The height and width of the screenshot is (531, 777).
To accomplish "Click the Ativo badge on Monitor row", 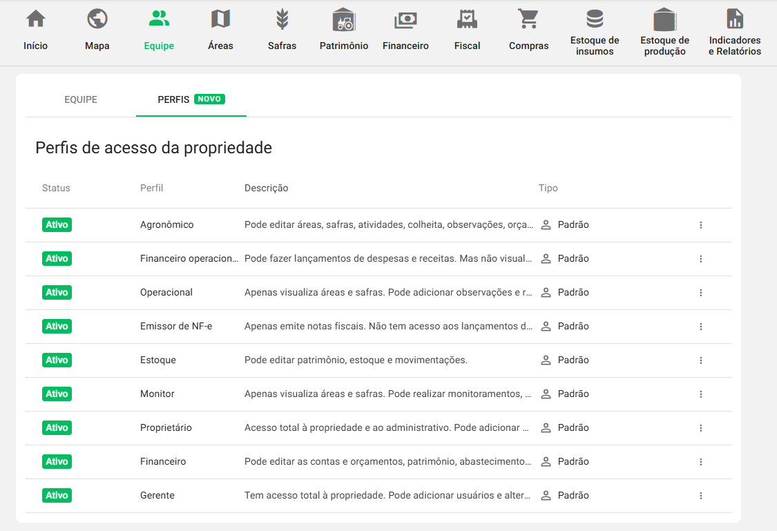I will click(x=57, y=394).
